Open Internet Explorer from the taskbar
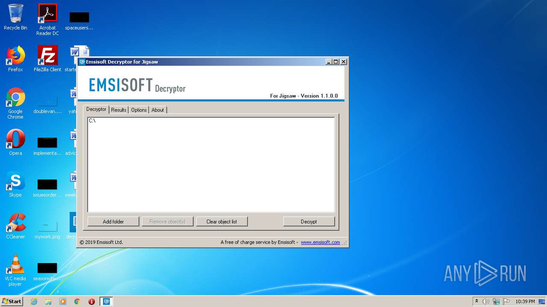This screenshot has width=547, height=307. (x=34, y=301)
